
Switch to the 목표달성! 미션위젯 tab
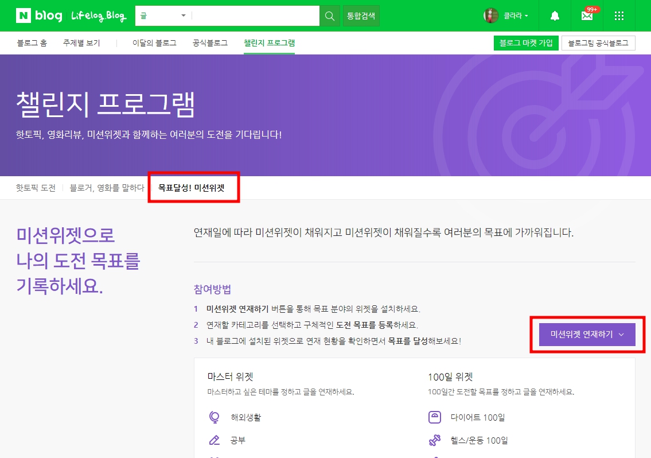click(x=193, y=188)
